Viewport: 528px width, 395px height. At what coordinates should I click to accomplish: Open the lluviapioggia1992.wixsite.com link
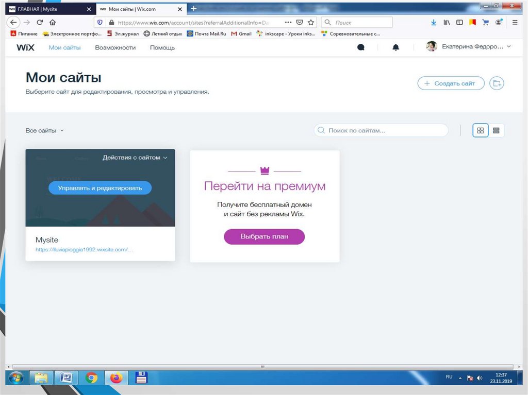coord(84,250)
